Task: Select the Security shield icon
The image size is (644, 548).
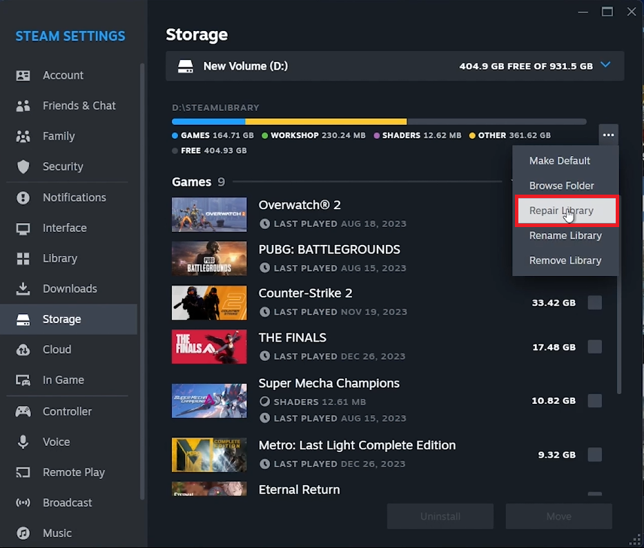Action: click(23, 167)
